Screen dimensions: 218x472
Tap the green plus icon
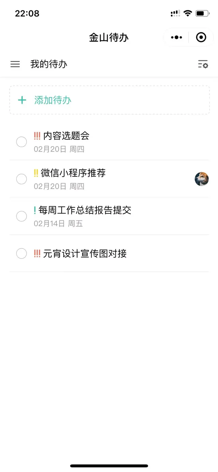[22, 100]
